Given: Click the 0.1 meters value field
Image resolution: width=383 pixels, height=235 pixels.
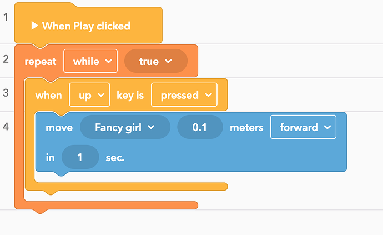Looking at the screenshot, I should (200, 127).
